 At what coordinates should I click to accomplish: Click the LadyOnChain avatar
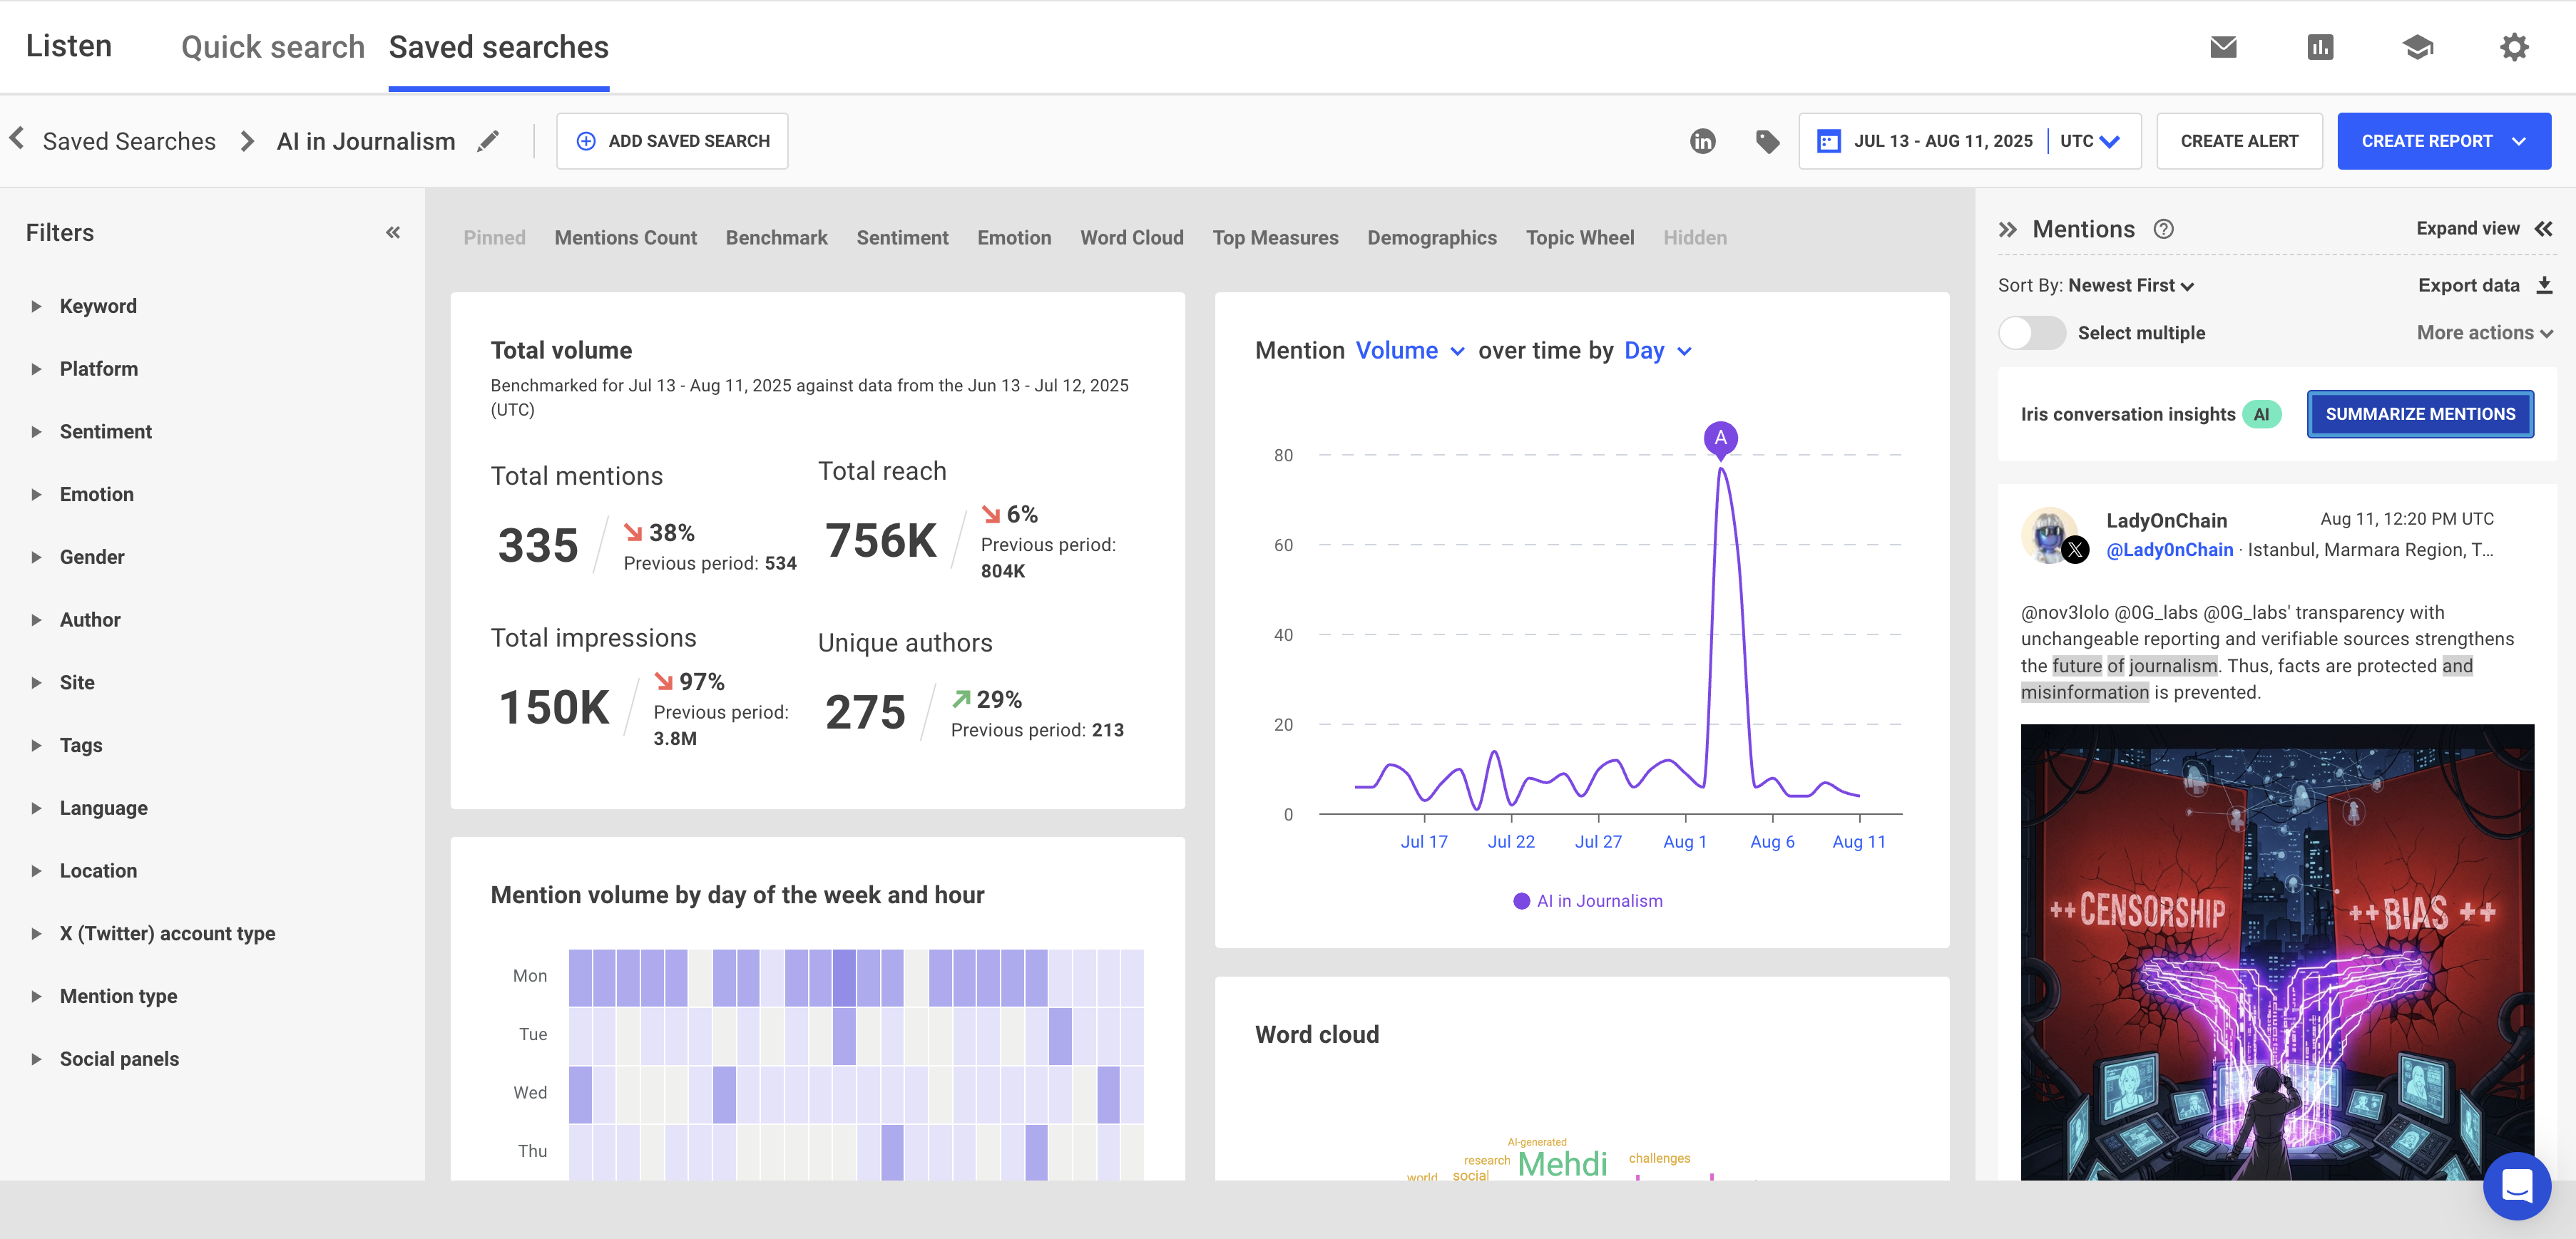point(2048,535)
